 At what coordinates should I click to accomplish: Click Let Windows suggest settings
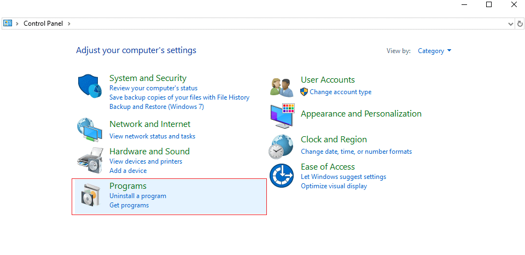point(343,177)
